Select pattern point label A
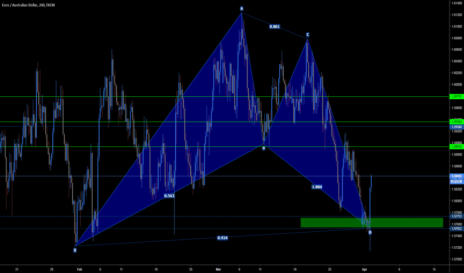This screenshot has height=273, width=464. pos(242,8)
